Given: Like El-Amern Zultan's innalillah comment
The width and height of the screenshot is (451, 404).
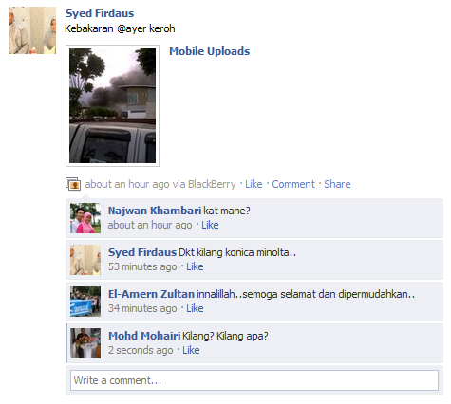Looking at the screenshot, I should pos(195,308).
